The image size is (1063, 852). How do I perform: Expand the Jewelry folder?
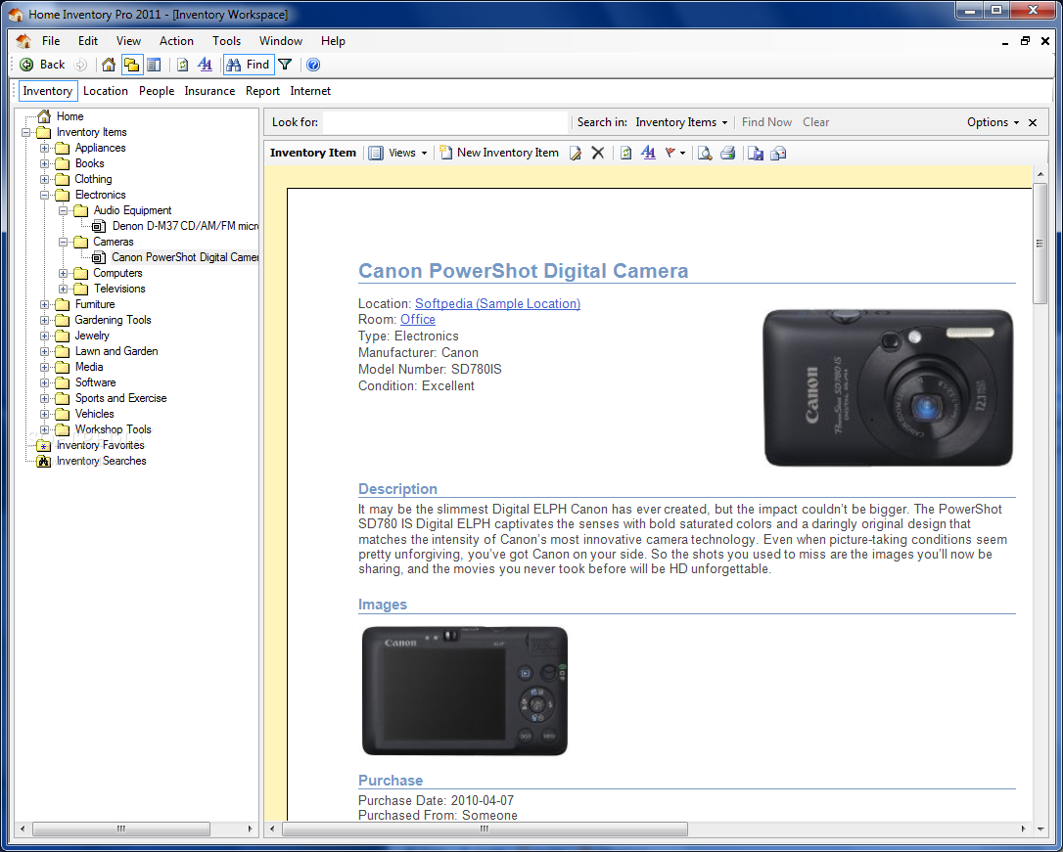pos(44,336)
